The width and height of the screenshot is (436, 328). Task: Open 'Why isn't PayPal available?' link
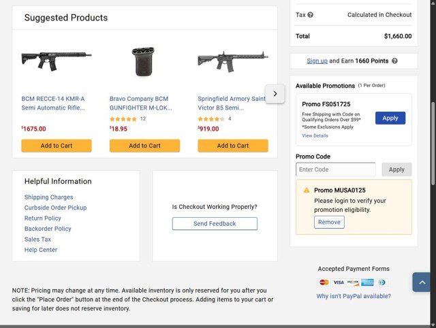[354, 296]
